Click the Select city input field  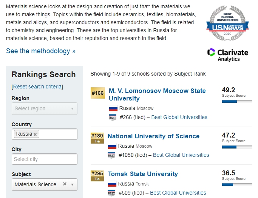click(45, 159)
